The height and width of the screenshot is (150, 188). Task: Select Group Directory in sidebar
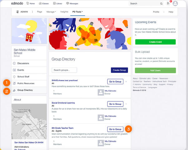pyautogui.click(x=25, y=90)
